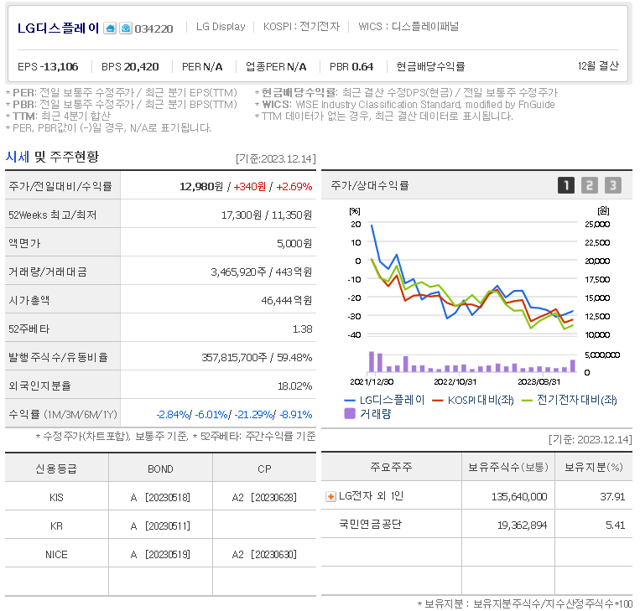This screenshot has width=640, height=611.
Task: Click the 보유지분(%) column header
Action: coord(594,468)
